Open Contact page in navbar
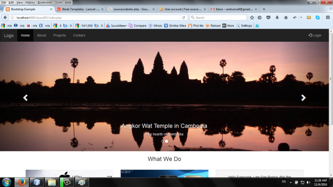Image resolution: width=333 pixels, height=187 pixels. click(x=79, y=35)
